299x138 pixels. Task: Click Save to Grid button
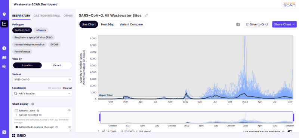(x=257, y=24)
